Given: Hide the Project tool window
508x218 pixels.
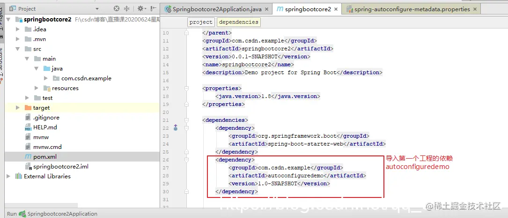Looking at the screenshot, I should [x=154, y=9].
